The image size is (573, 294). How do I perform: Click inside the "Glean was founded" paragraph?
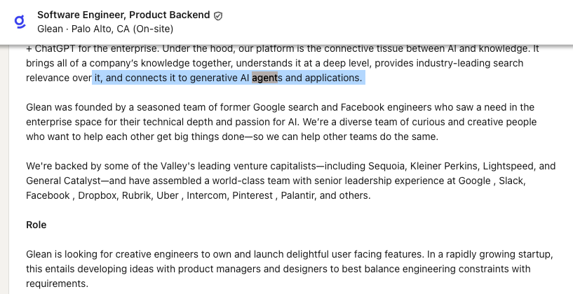click(x=281, y=122)
